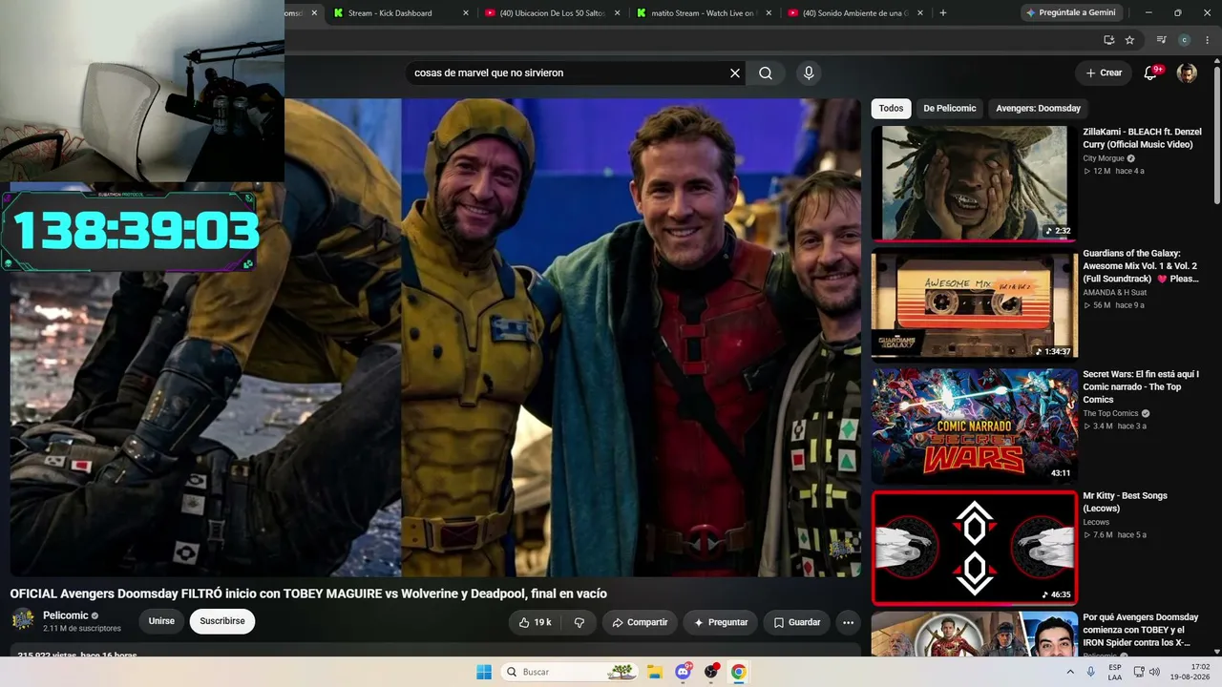Open the YouTube account avatar menu

[1187, 73]
